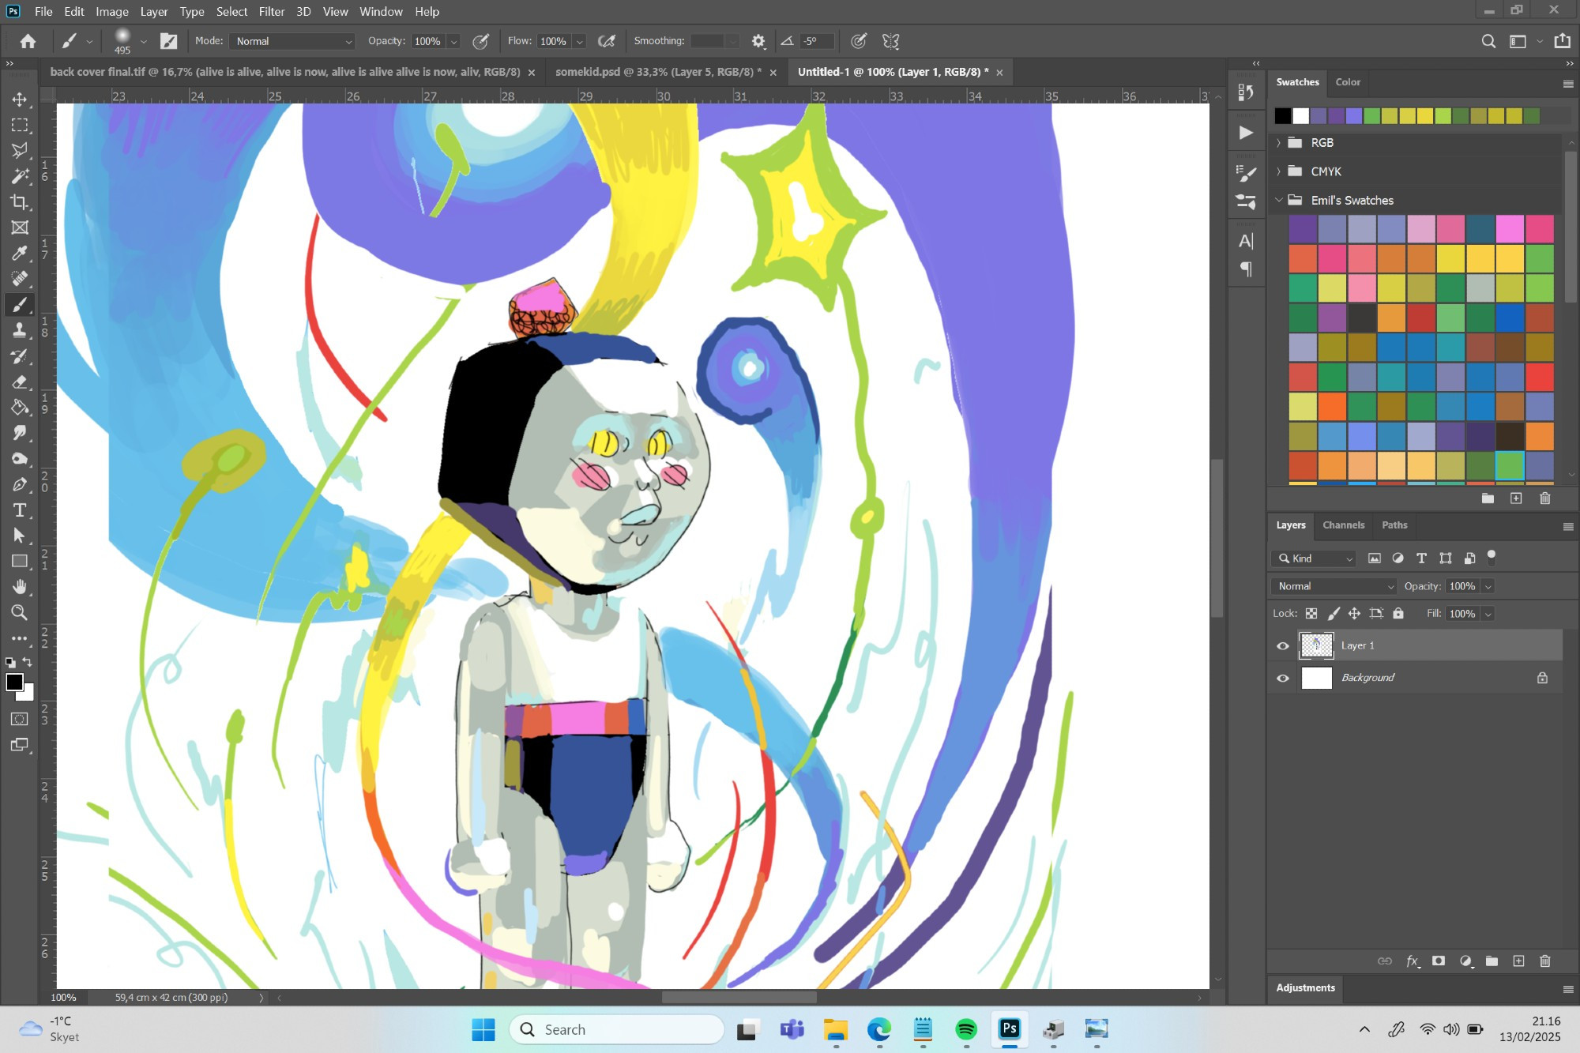Toggle pressure for size
Viewport: 1580px width, 1053px height.
[859, 41]
